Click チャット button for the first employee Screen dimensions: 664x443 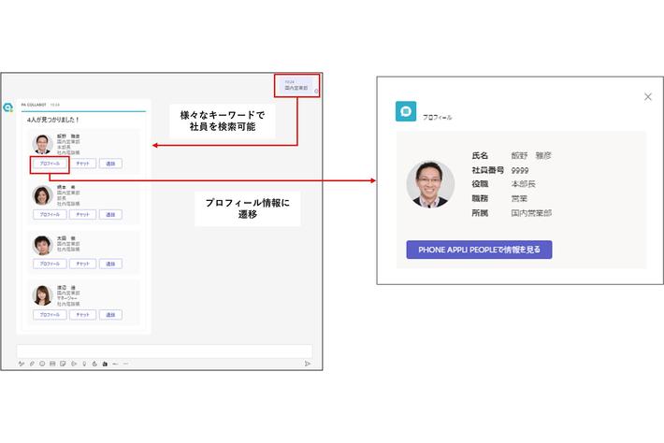pos(82,163)
